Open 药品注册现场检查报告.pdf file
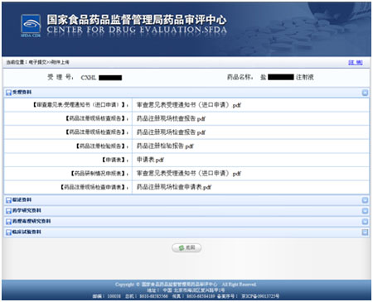This screenshot has width=373, height=302. [x=171, y=132]
